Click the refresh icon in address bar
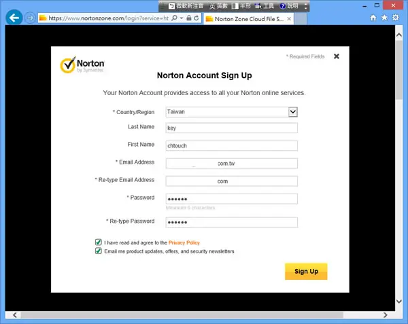This screenshot has width=408, height=324. point(197,18)
